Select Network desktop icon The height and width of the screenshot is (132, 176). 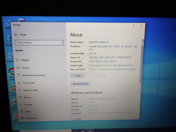coord(9,40)
